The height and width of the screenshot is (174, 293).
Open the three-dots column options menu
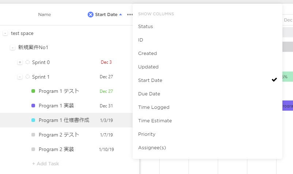[130, 15]
